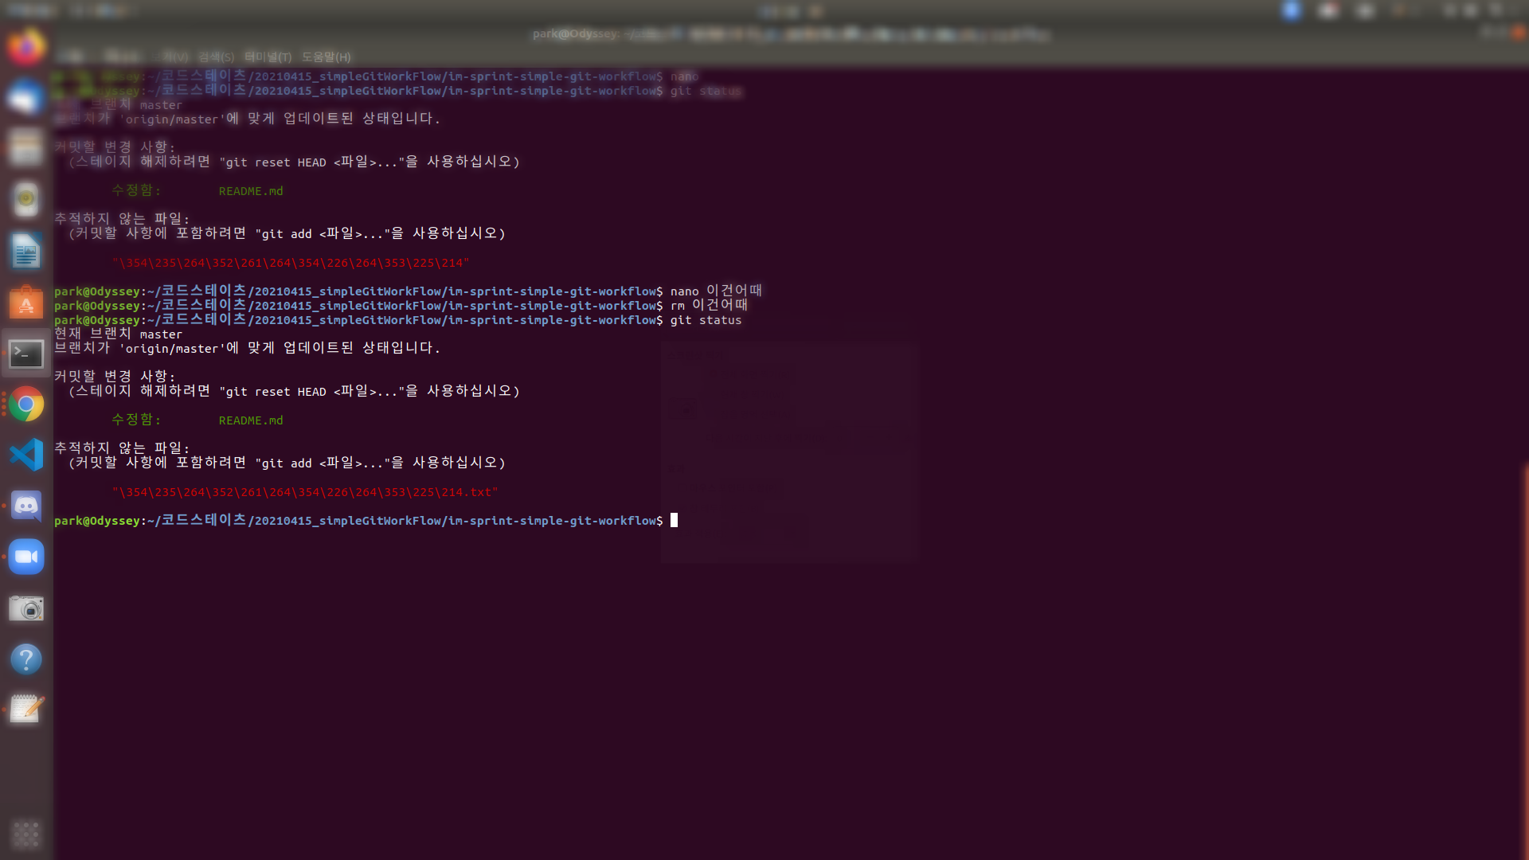Open the Files manager dock icon
This screenshot has height=860, width=1529.
(x=26, y=148)
